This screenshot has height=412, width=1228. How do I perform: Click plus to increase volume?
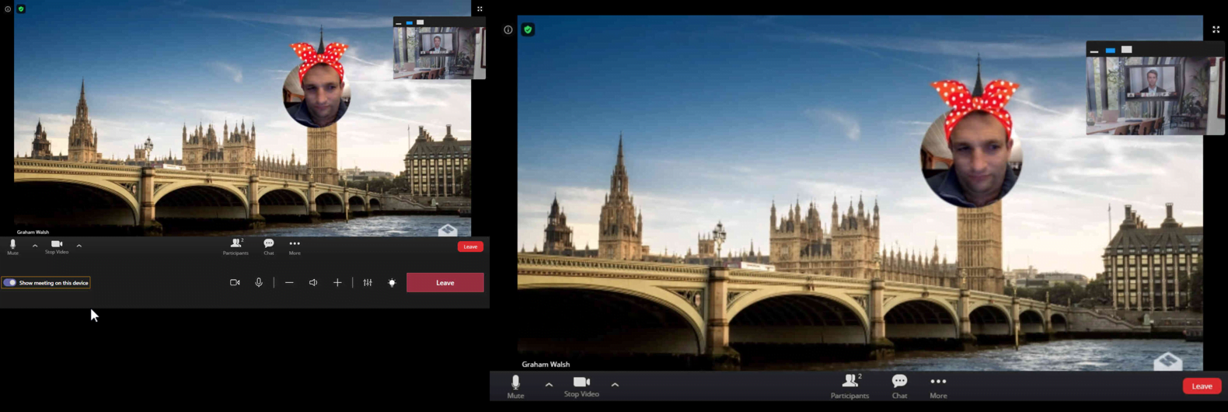(337, 283)
